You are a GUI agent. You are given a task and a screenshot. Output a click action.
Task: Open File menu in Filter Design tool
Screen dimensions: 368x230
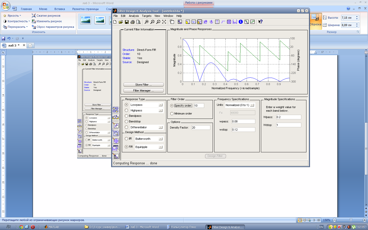(x=116, y=16)
